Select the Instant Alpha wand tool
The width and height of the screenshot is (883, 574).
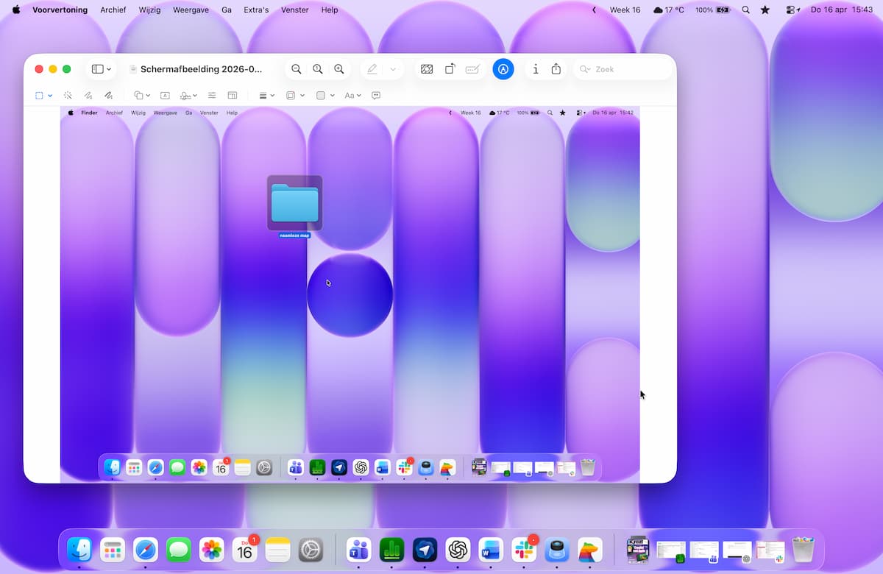pos(68,96)
